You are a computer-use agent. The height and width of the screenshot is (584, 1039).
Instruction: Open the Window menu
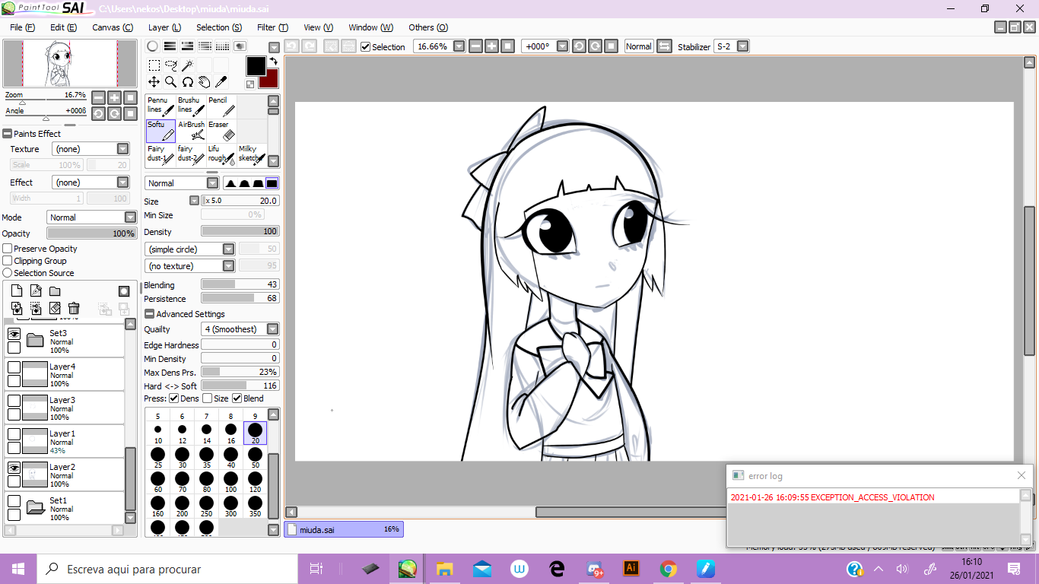pyautogui.click(x=371, y=27)
